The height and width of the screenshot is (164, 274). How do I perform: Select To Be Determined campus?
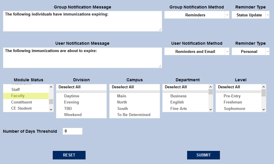tap(135, 115)
